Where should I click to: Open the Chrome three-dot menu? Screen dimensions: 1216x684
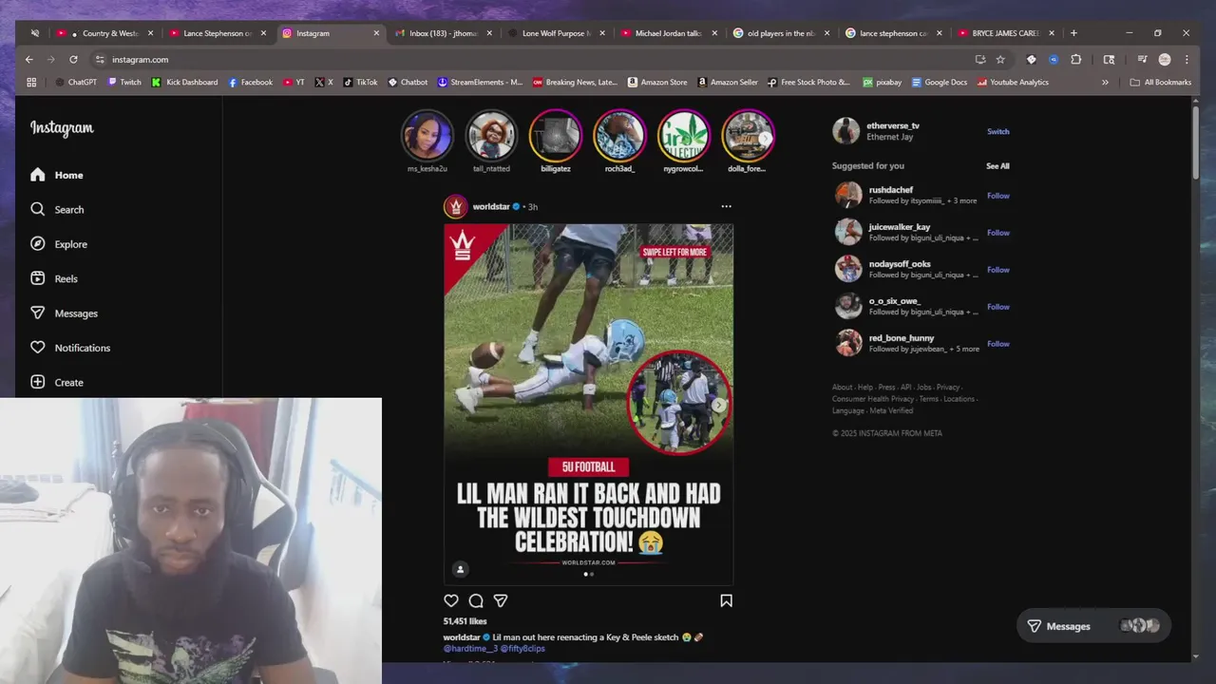(1187, 59)
